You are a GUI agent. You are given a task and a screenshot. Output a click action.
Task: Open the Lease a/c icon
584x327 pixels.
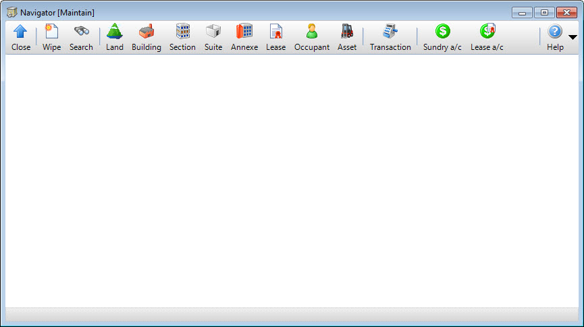[487, 31]
